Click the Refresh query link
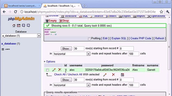 click(x=160, y=38)
